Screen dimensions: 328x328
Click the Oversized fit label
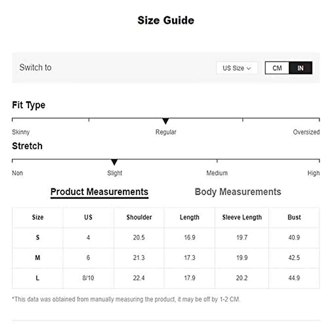click(306, 132)
